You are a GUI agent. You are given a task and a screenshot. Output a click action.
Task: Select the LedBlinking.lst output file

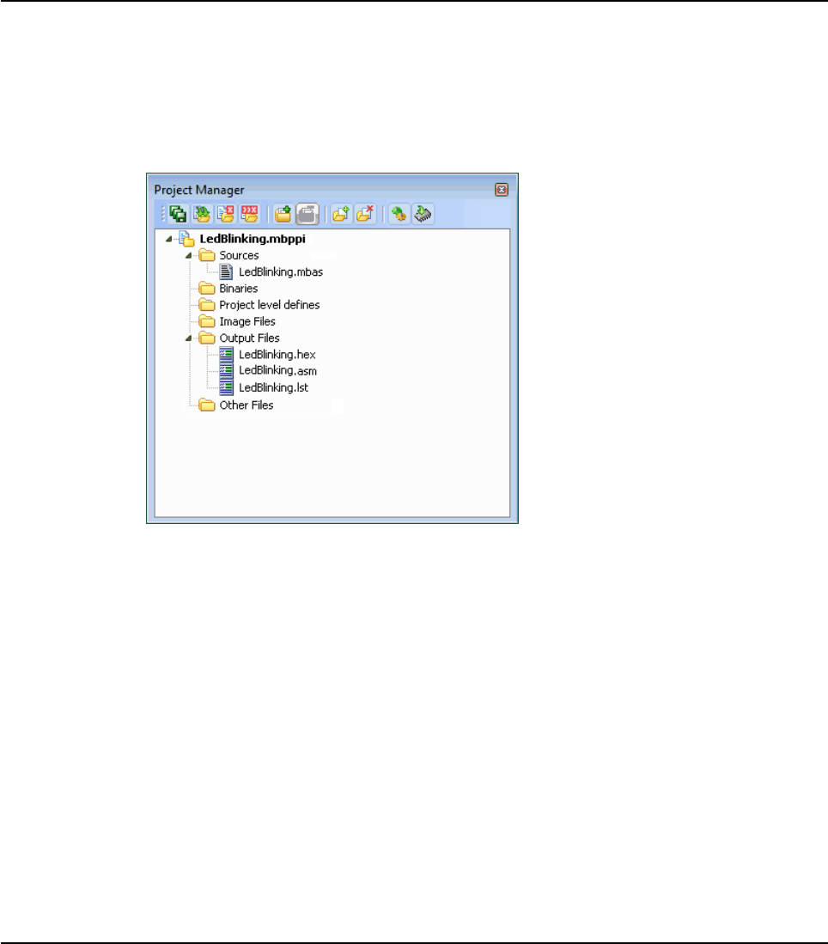pos(273,387)
